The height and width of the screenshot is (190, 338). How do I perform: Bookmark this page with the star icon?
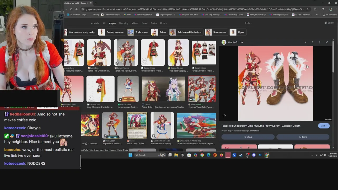[x=308, y=9]
